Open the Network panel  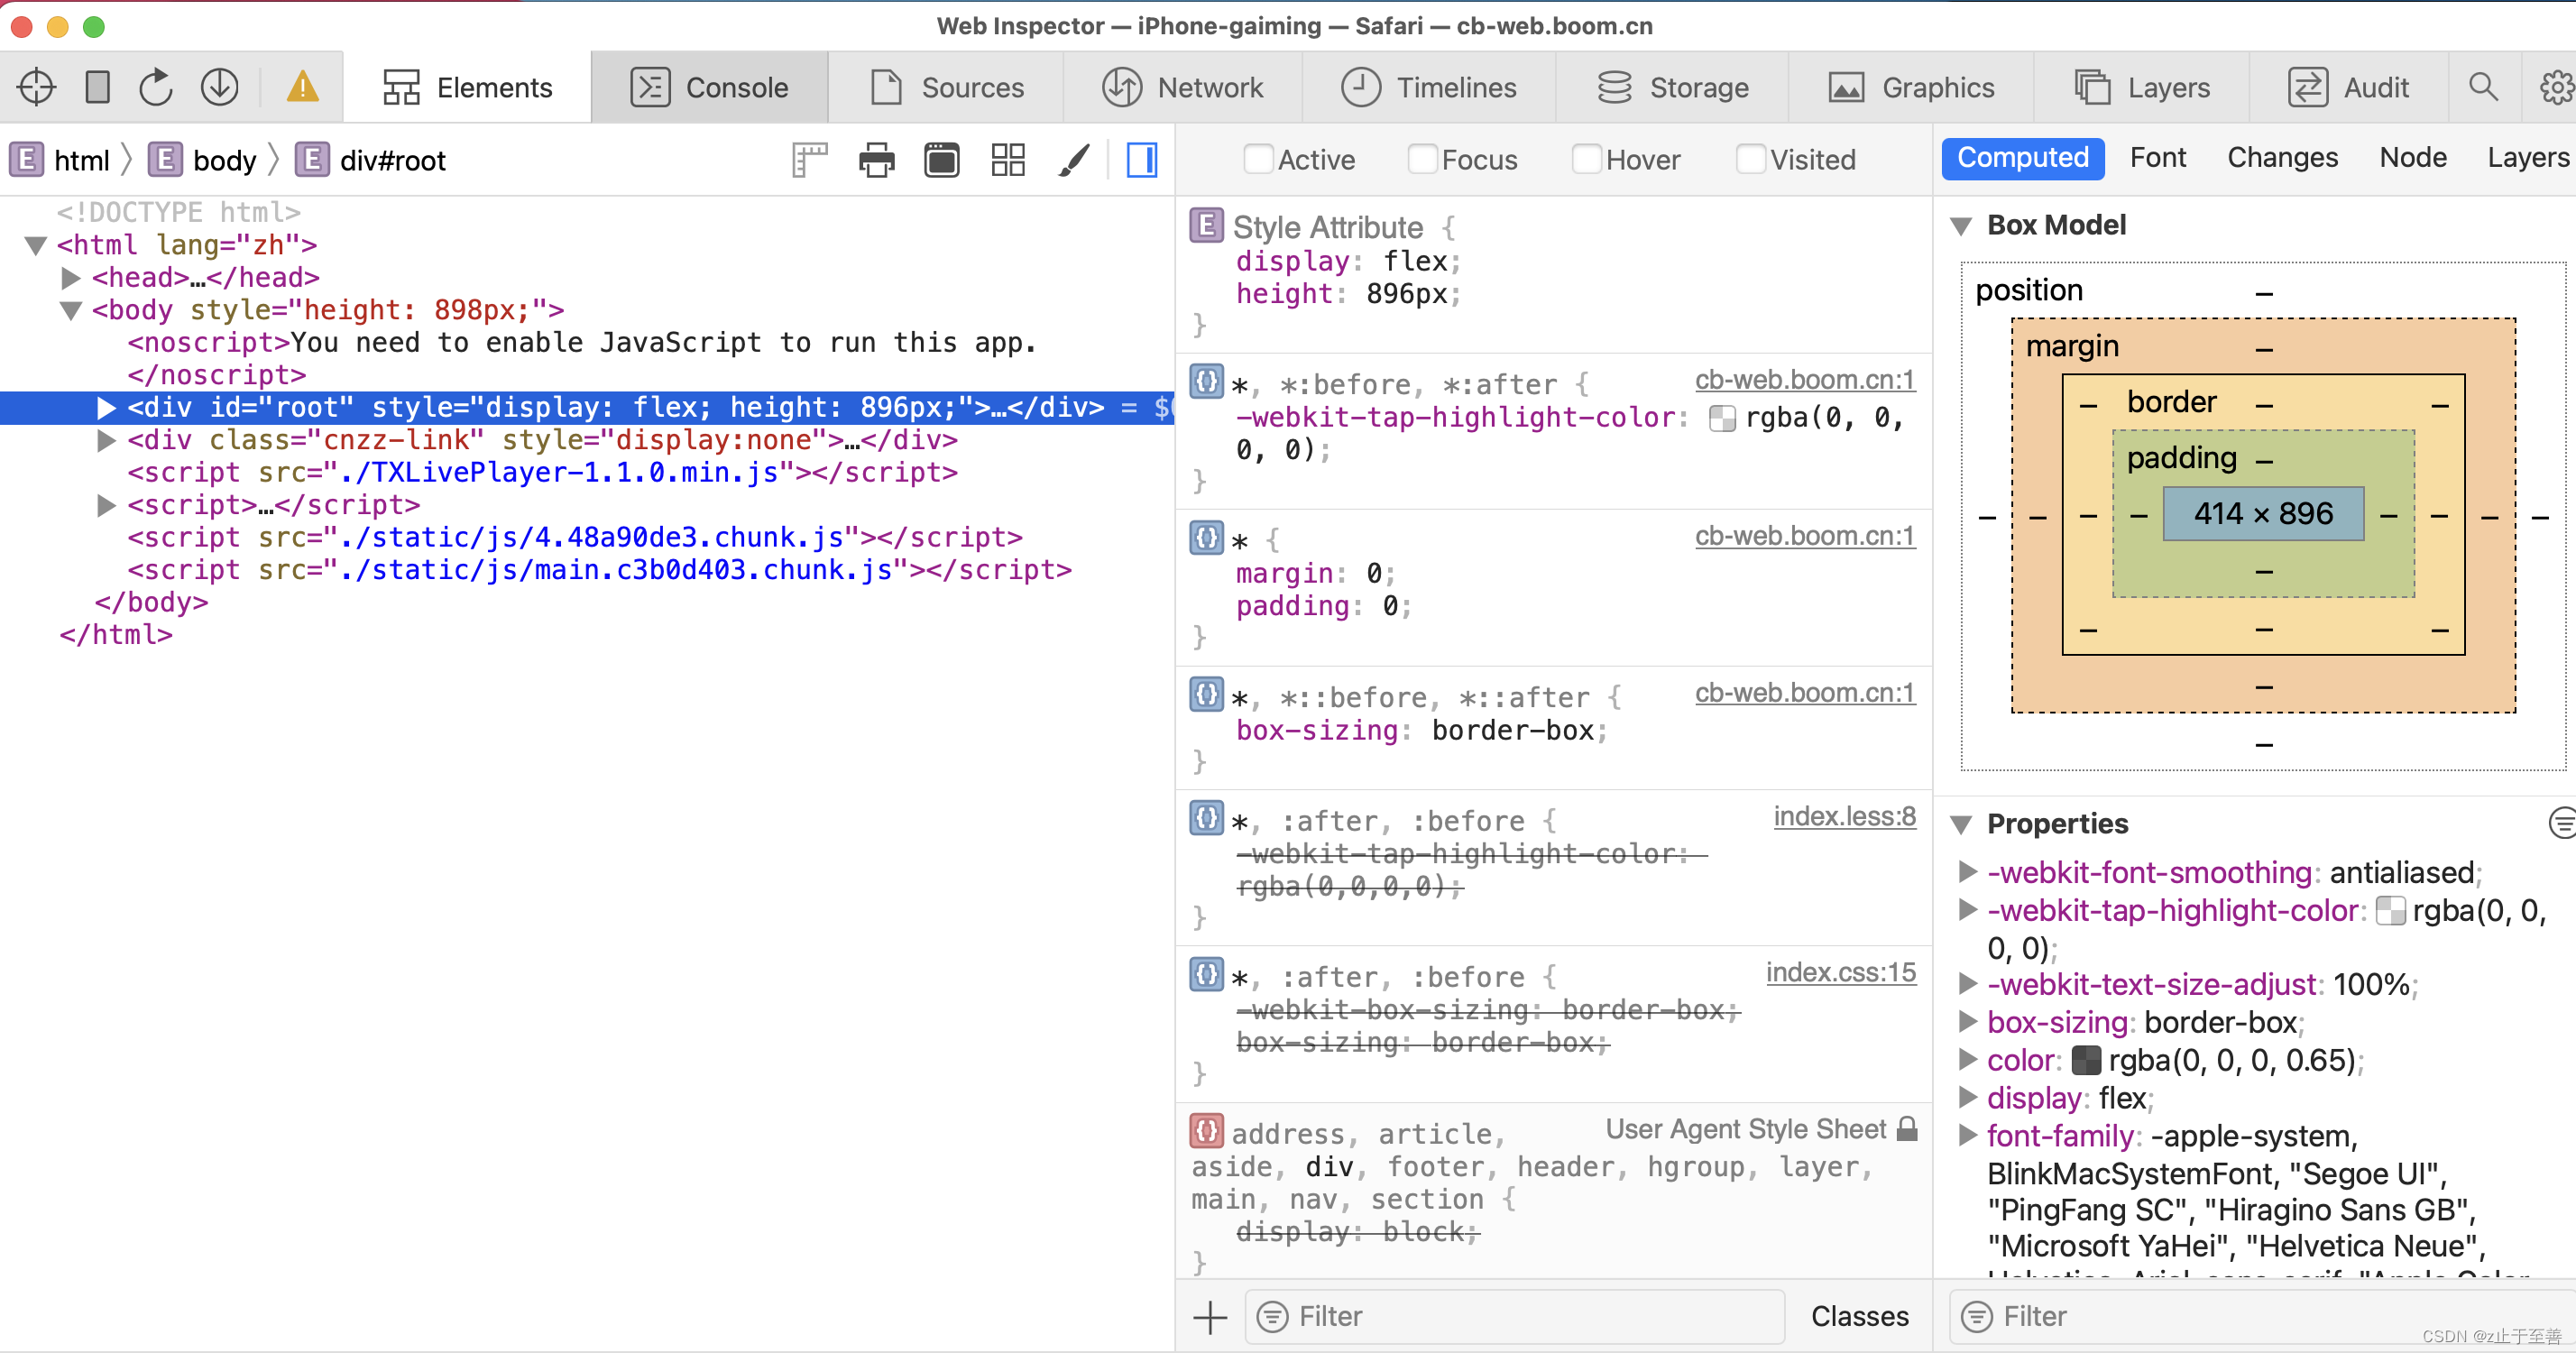[x=1189, y=85]
